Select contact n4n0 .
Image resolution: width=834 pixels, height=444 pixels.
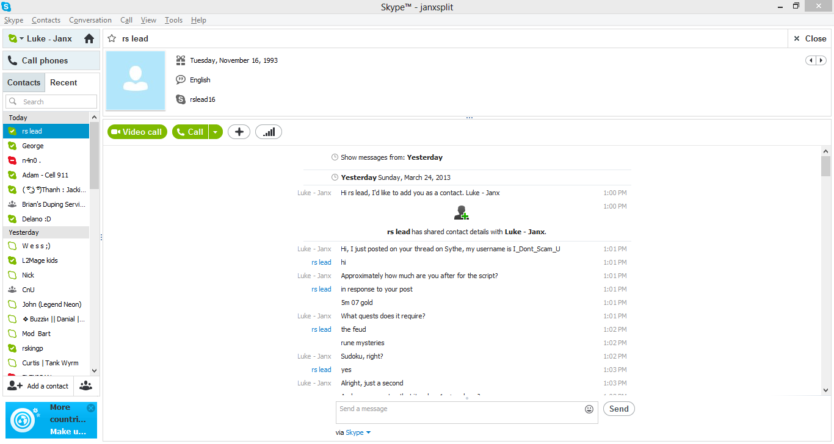(x=46, y=160)
